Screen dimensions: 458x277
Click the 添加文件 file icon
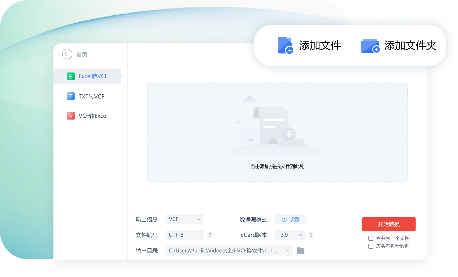coord(285,45)
